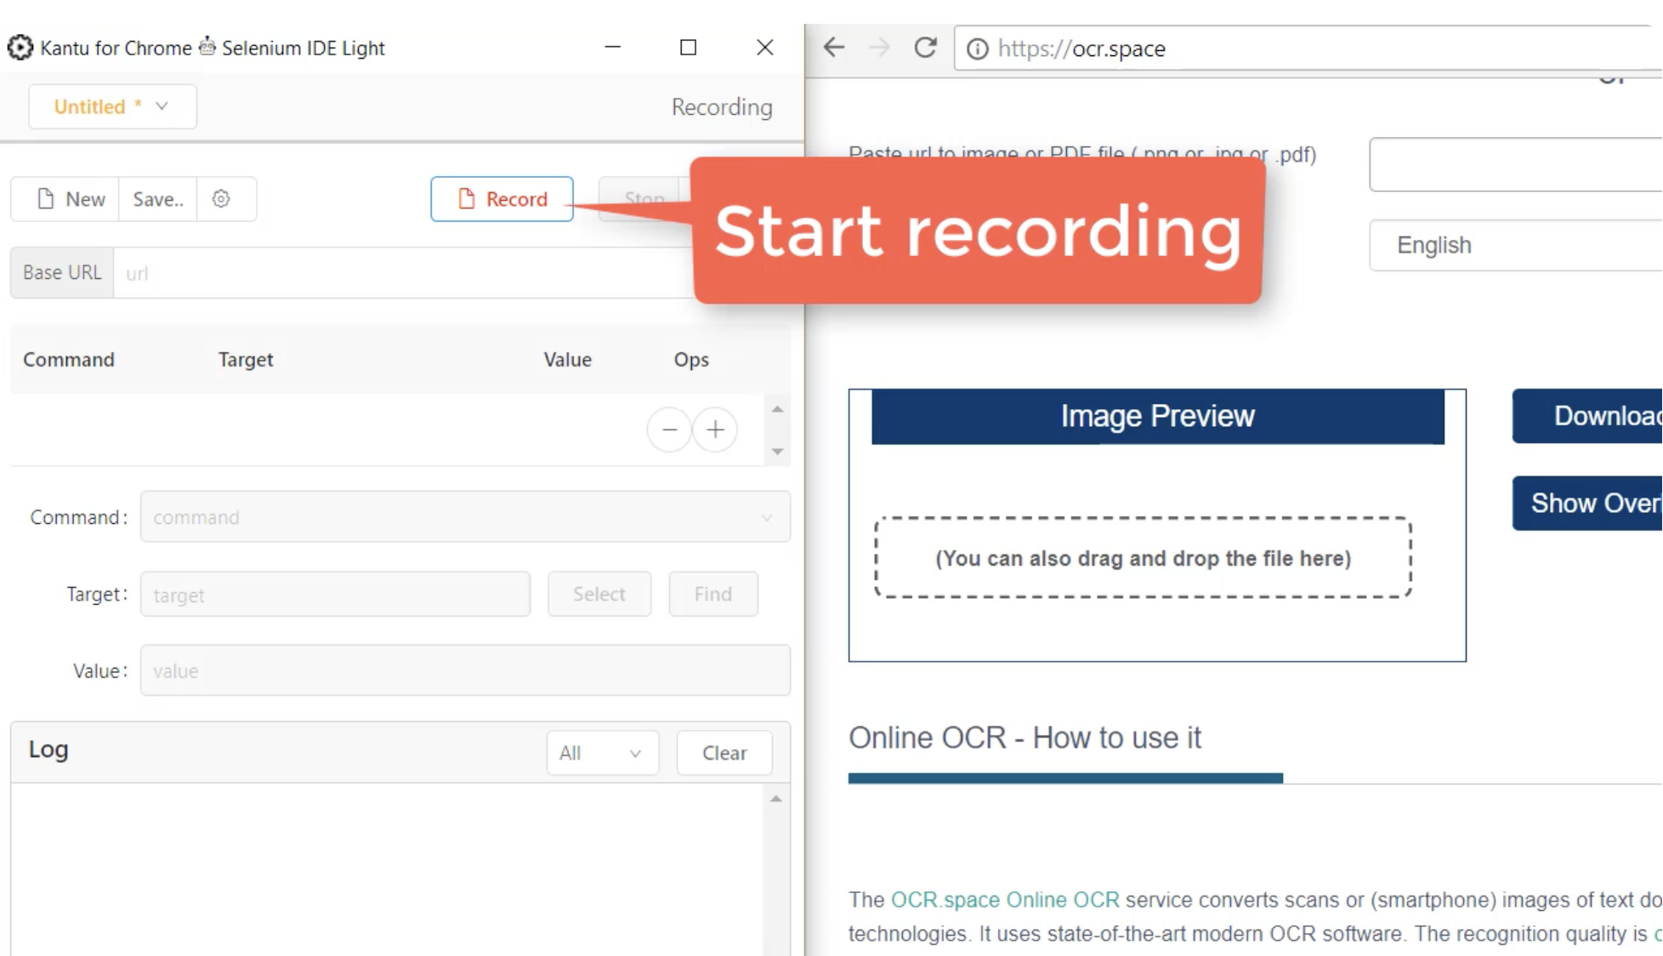This screenshot has height=956, width=1663.
Task: Start recording with the Record button
Action: click(x=502, y=199)
